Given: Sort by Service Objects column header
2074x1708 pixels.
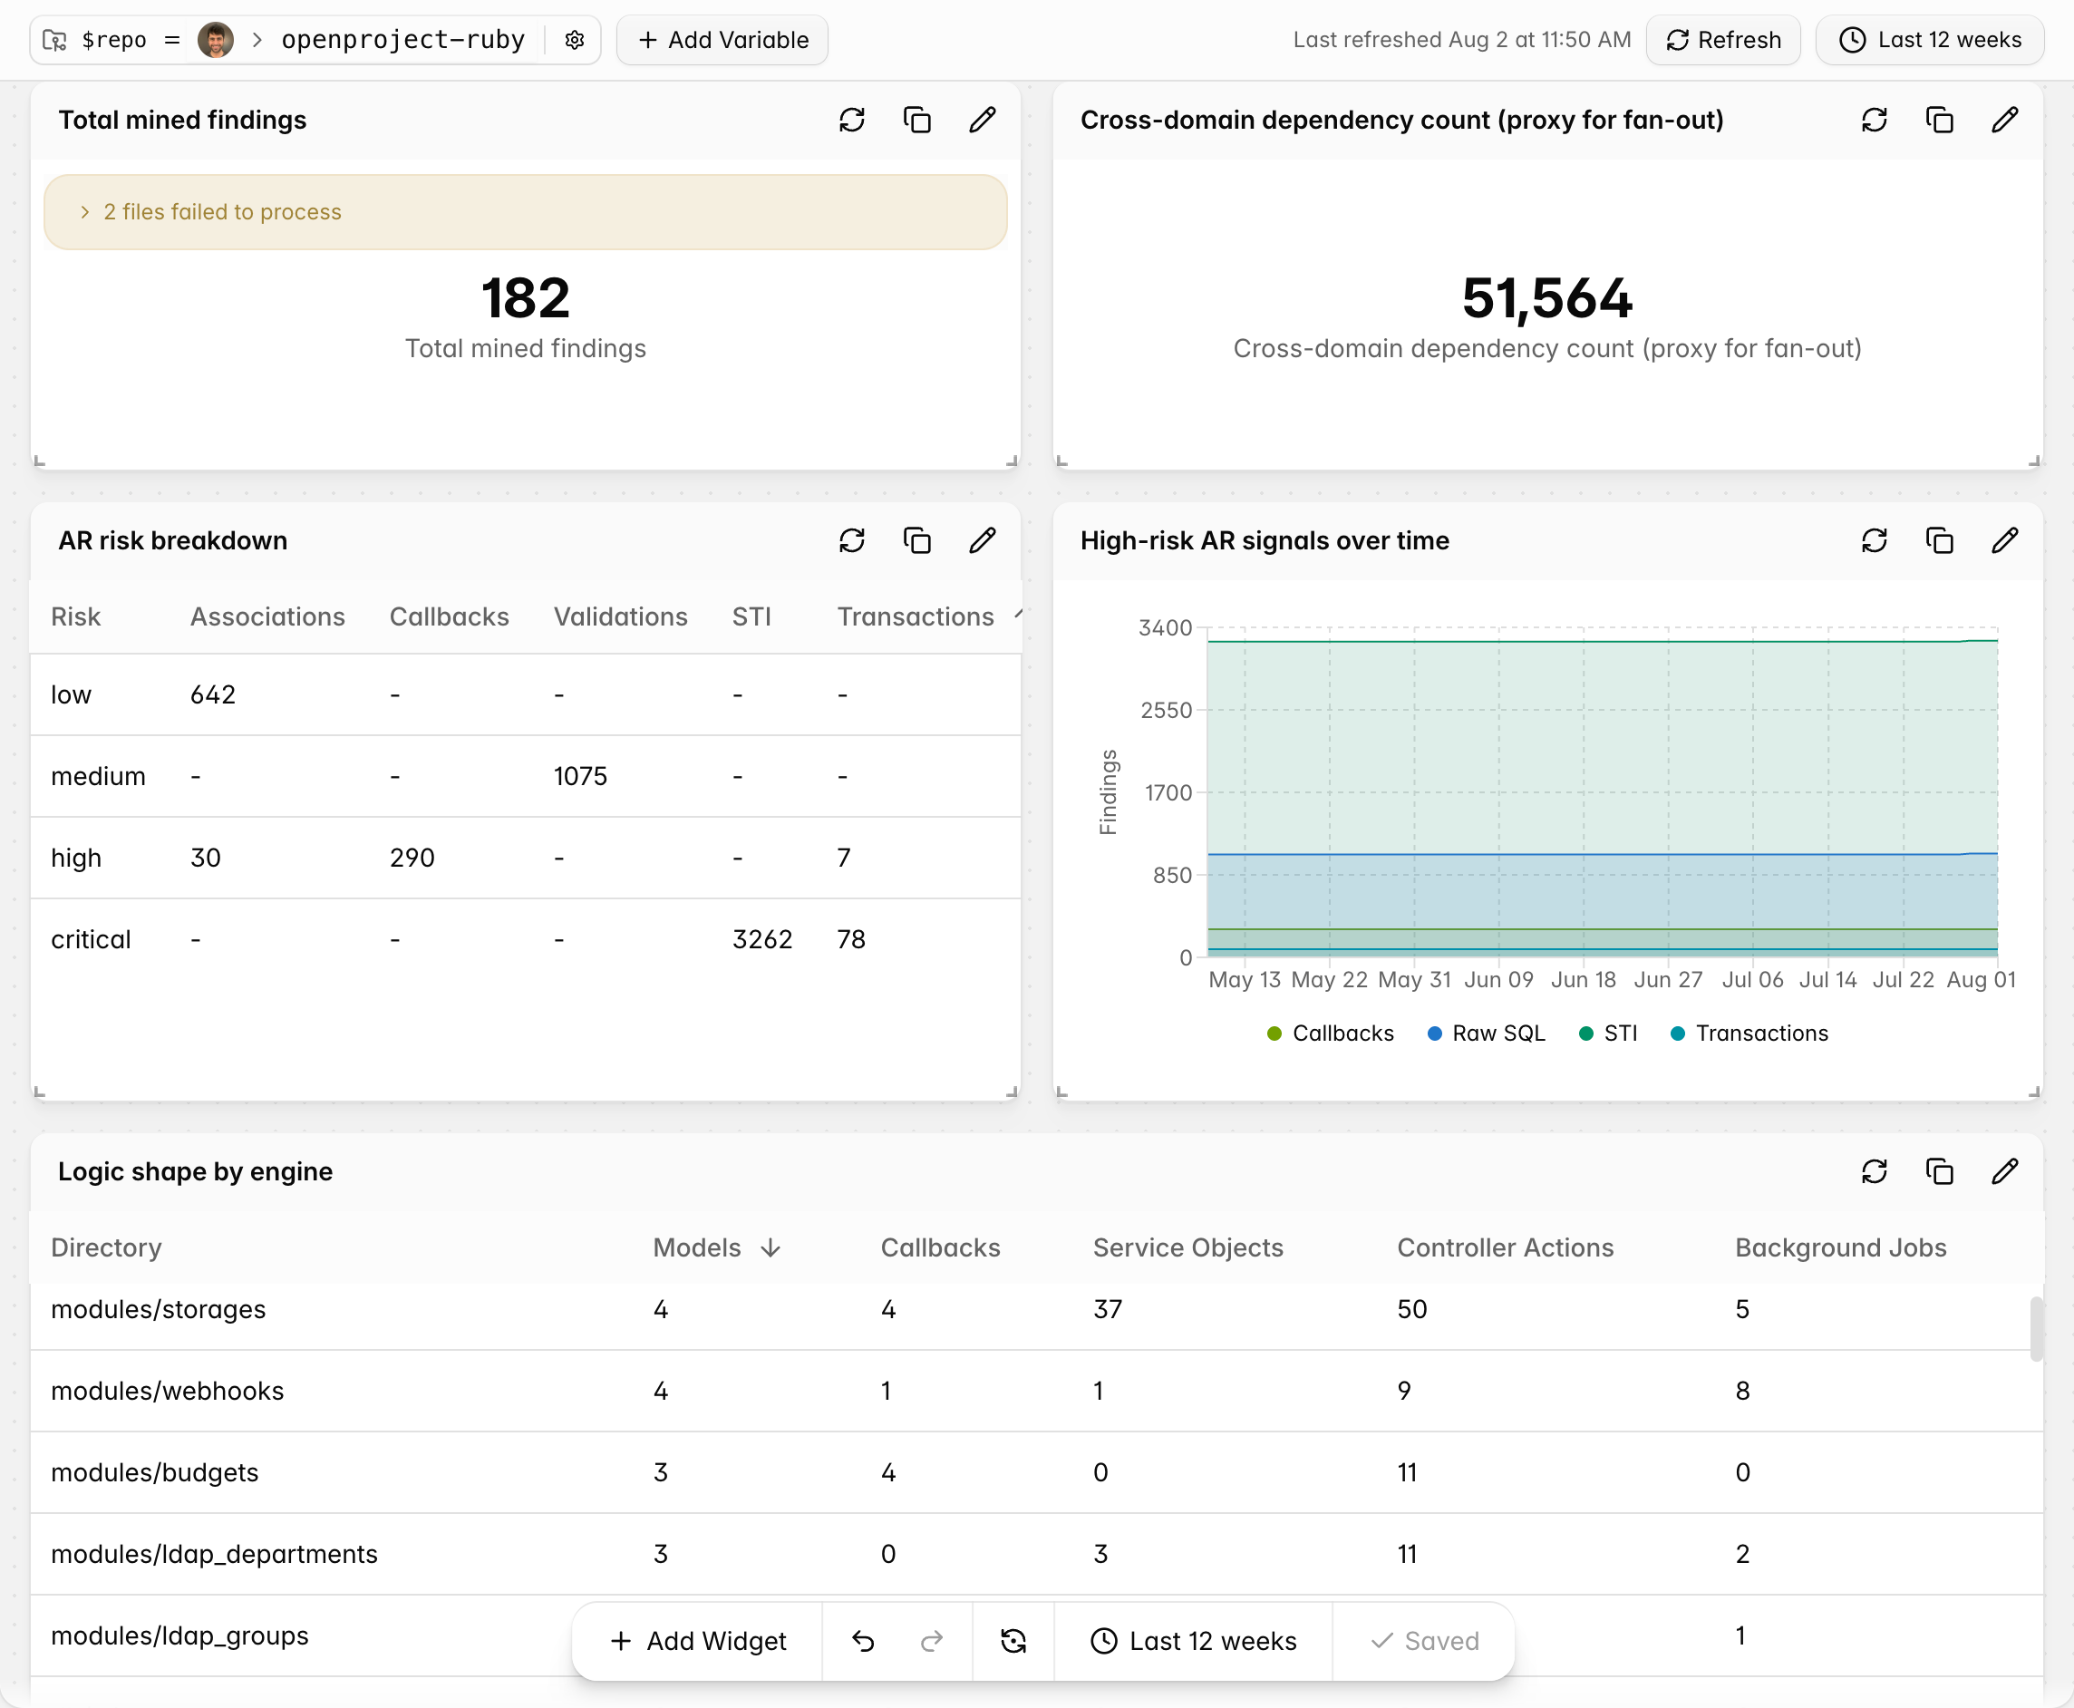Looking at the screenshot, I should coord(1187,1247).
